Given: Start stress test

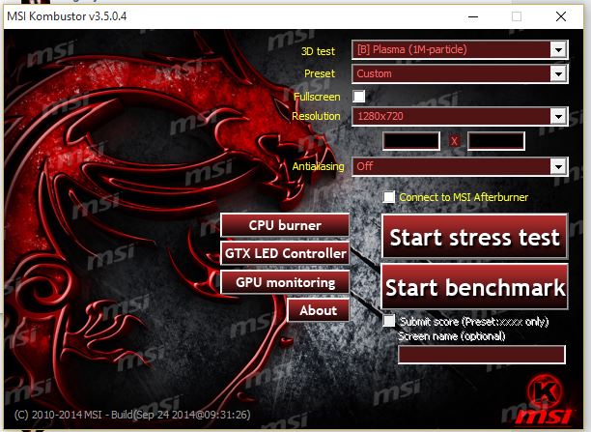Looking at the screenshot, I should [x=474, y=237].
